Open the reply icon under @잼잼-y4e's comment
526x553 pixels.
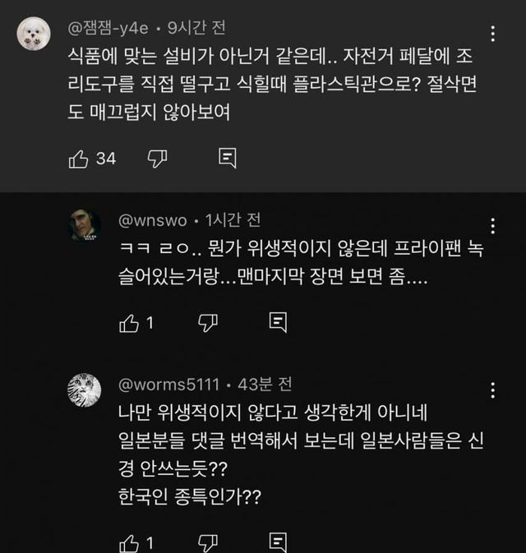pyautogui.click(x=228, y=159)
